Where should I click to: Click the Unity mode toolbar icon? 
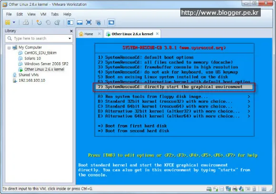[98, 22]
